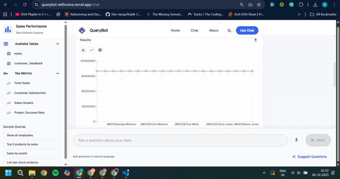Click the Key Metrics key icon
The height and width of the screenshot is (179, 340).
(x=5, y=73)
